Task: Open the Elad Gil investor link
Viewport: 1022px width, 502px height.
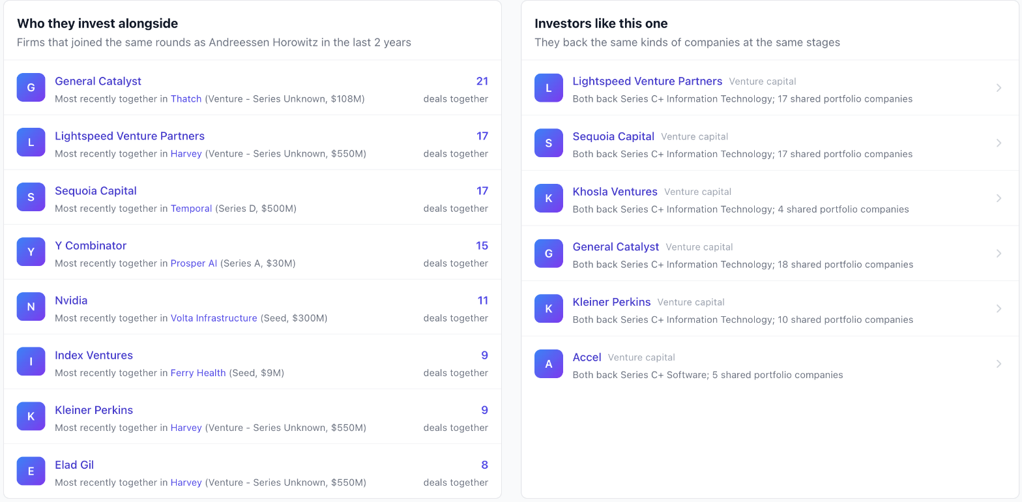Action: pyautogui.click(x=74, y=464)
